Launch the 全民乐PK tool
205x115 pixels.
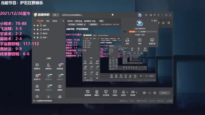click(37, 77)
